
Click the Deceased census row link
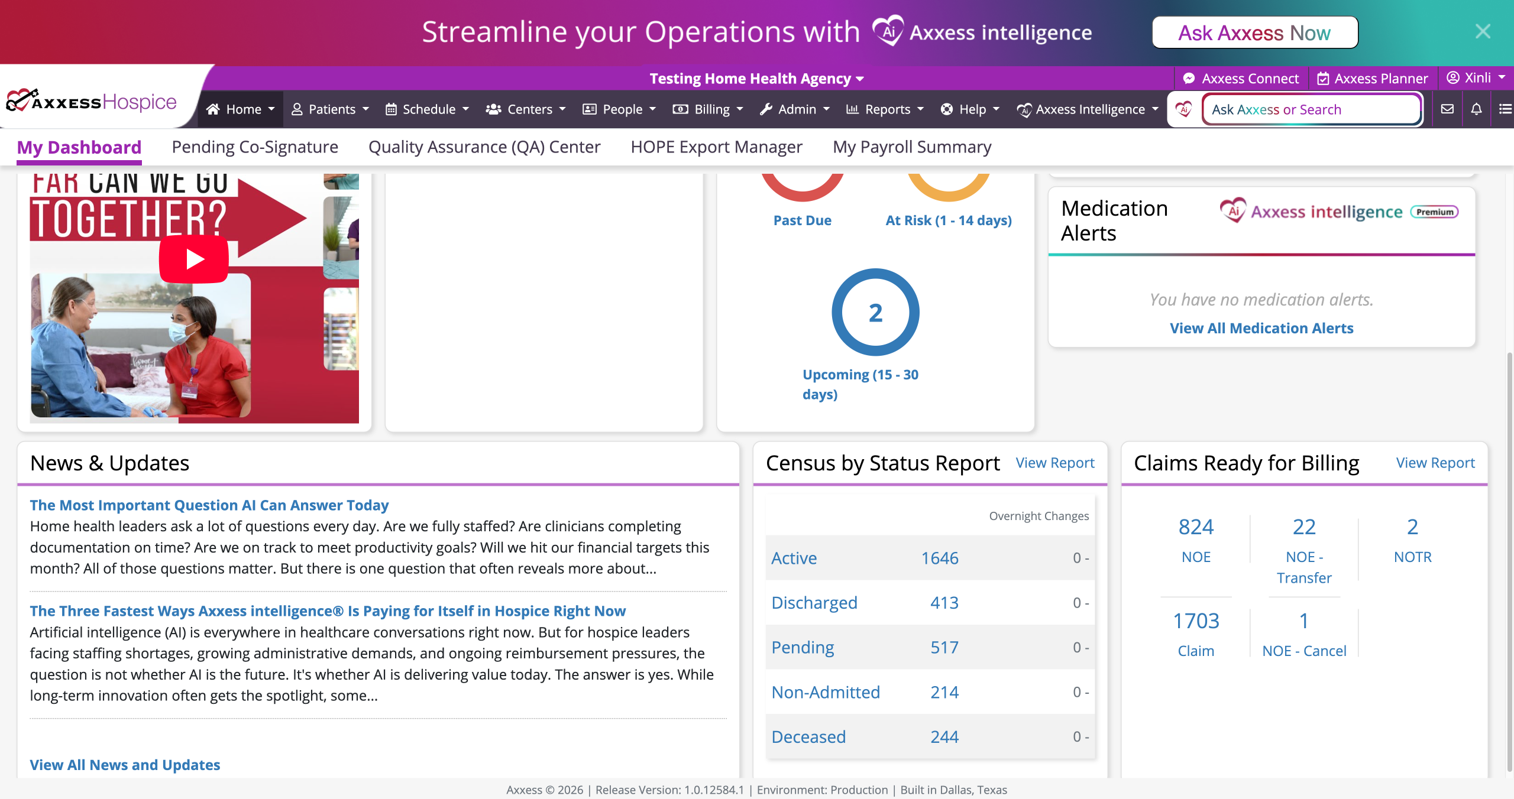click(808, 737)
